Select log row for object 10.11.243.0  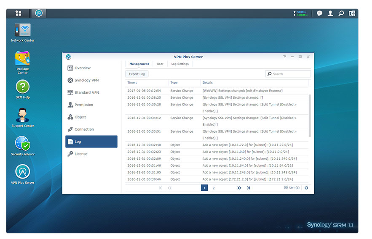click(217, 172)
